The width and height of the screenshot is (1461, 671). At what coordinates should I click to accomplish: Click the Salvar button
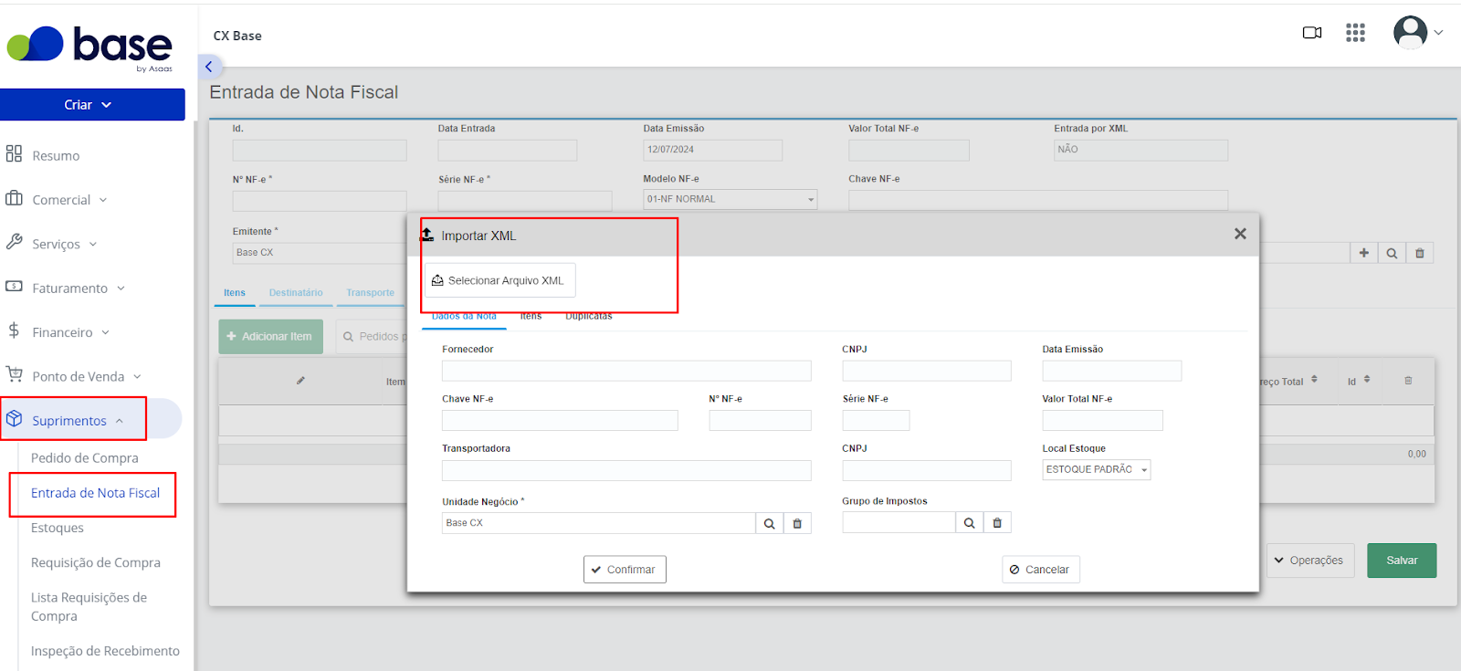pyautogui.click(x=1402, y=561)
